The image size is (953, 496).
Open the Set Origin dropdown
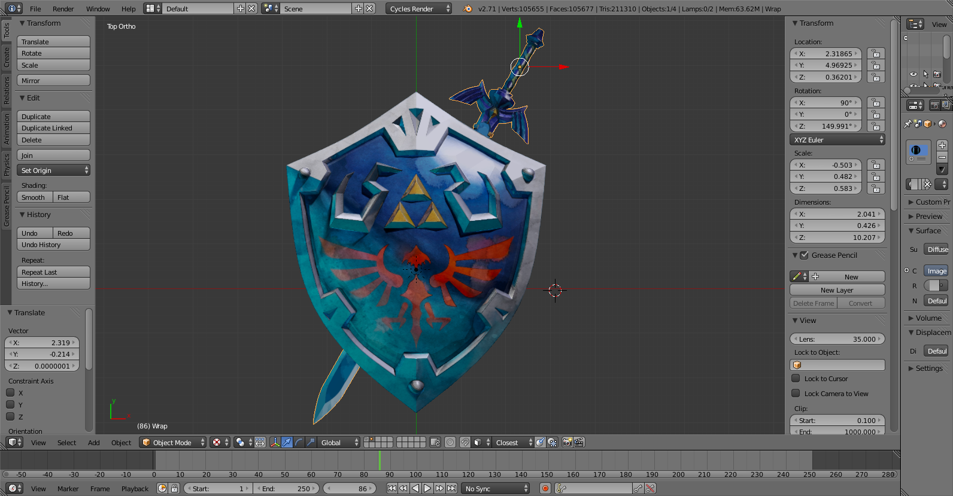[53, 171]
